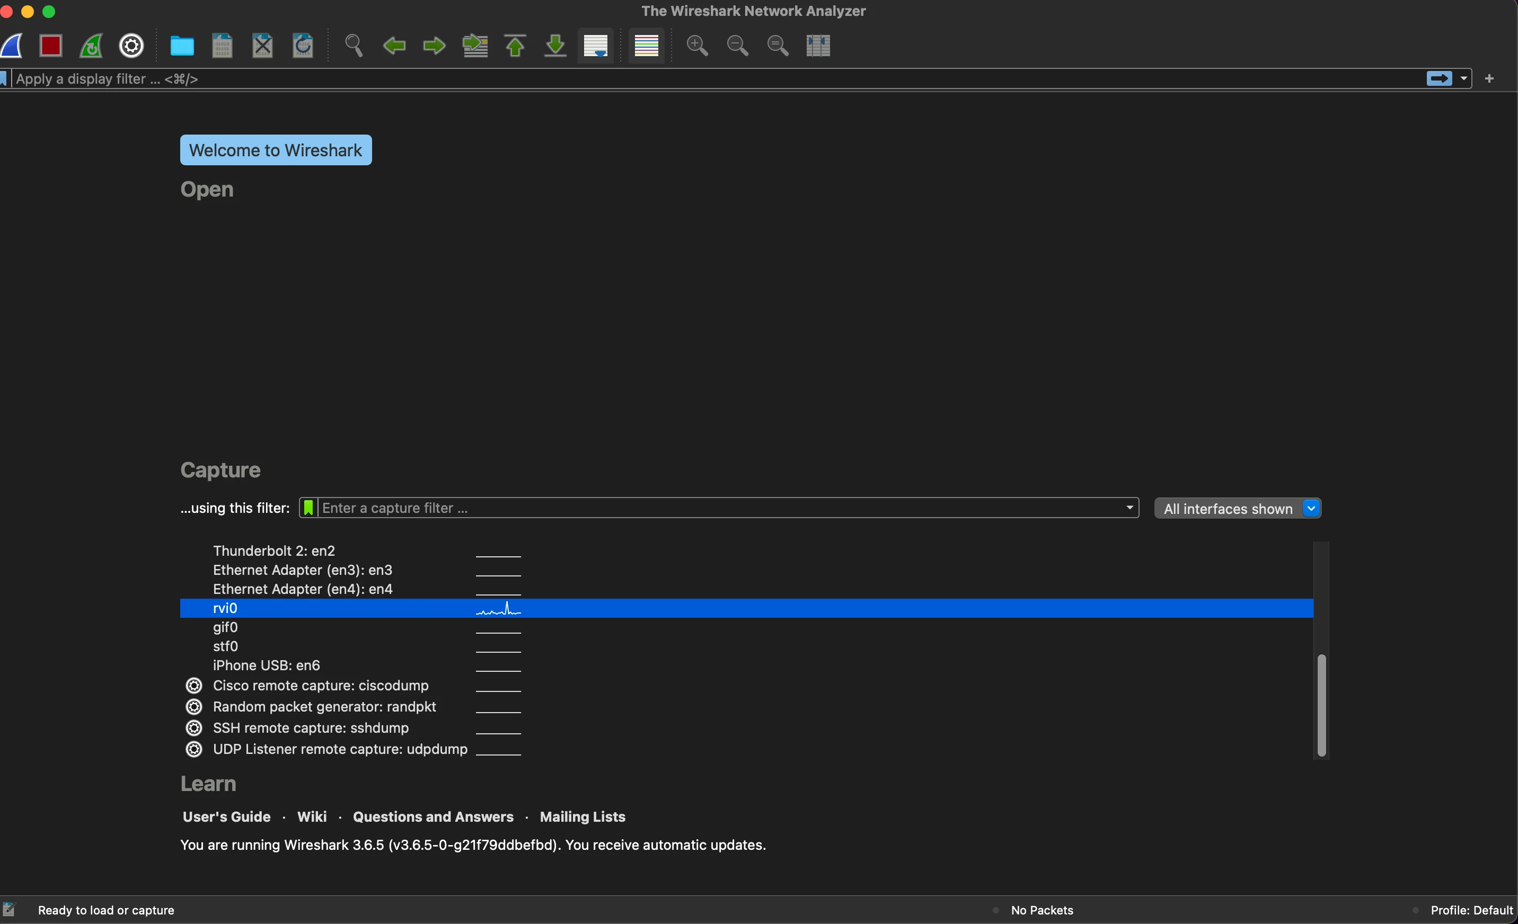Open settings gear for sshdump
The width and height of the screenshot is (1518, 924).
coord(194,727)
